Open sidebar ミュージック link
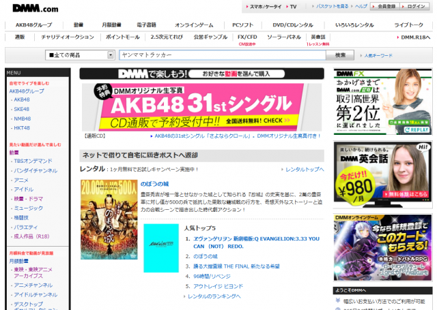This screenshot has height=310, width=437. (29, 208)
